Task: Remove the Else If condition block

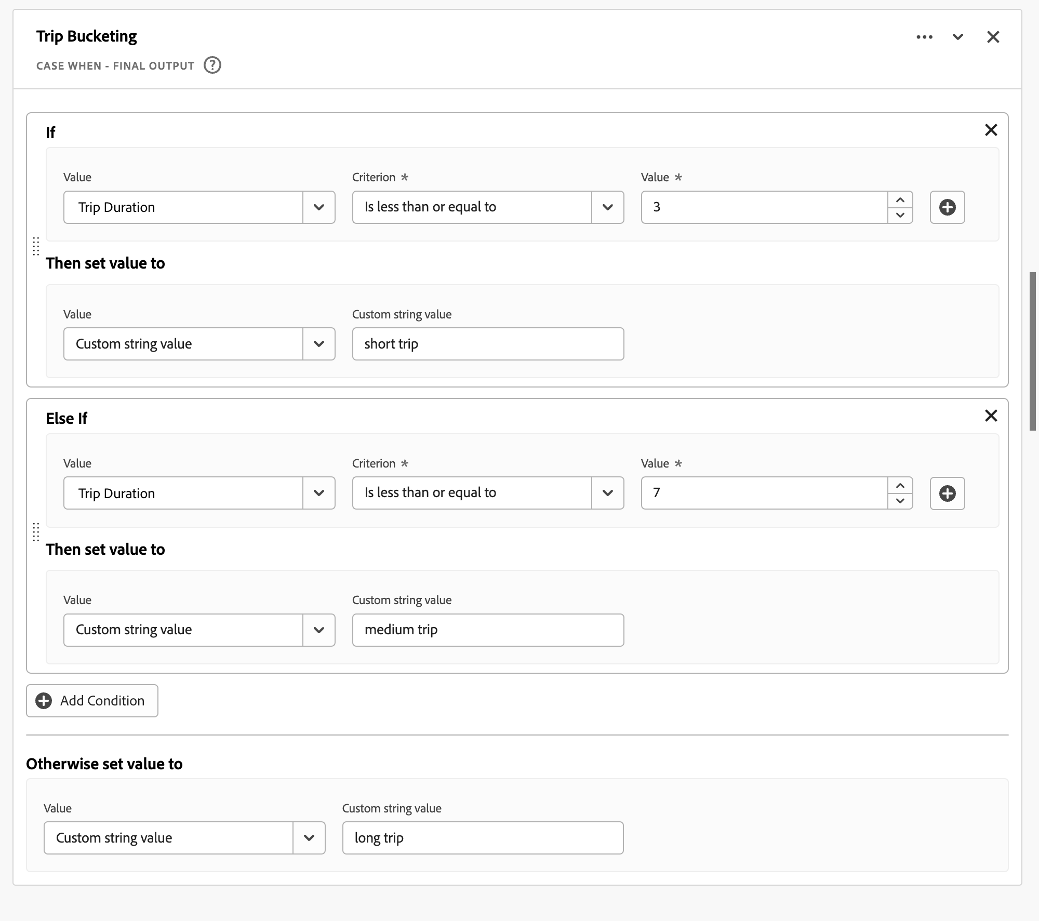Action: [991, 416]
